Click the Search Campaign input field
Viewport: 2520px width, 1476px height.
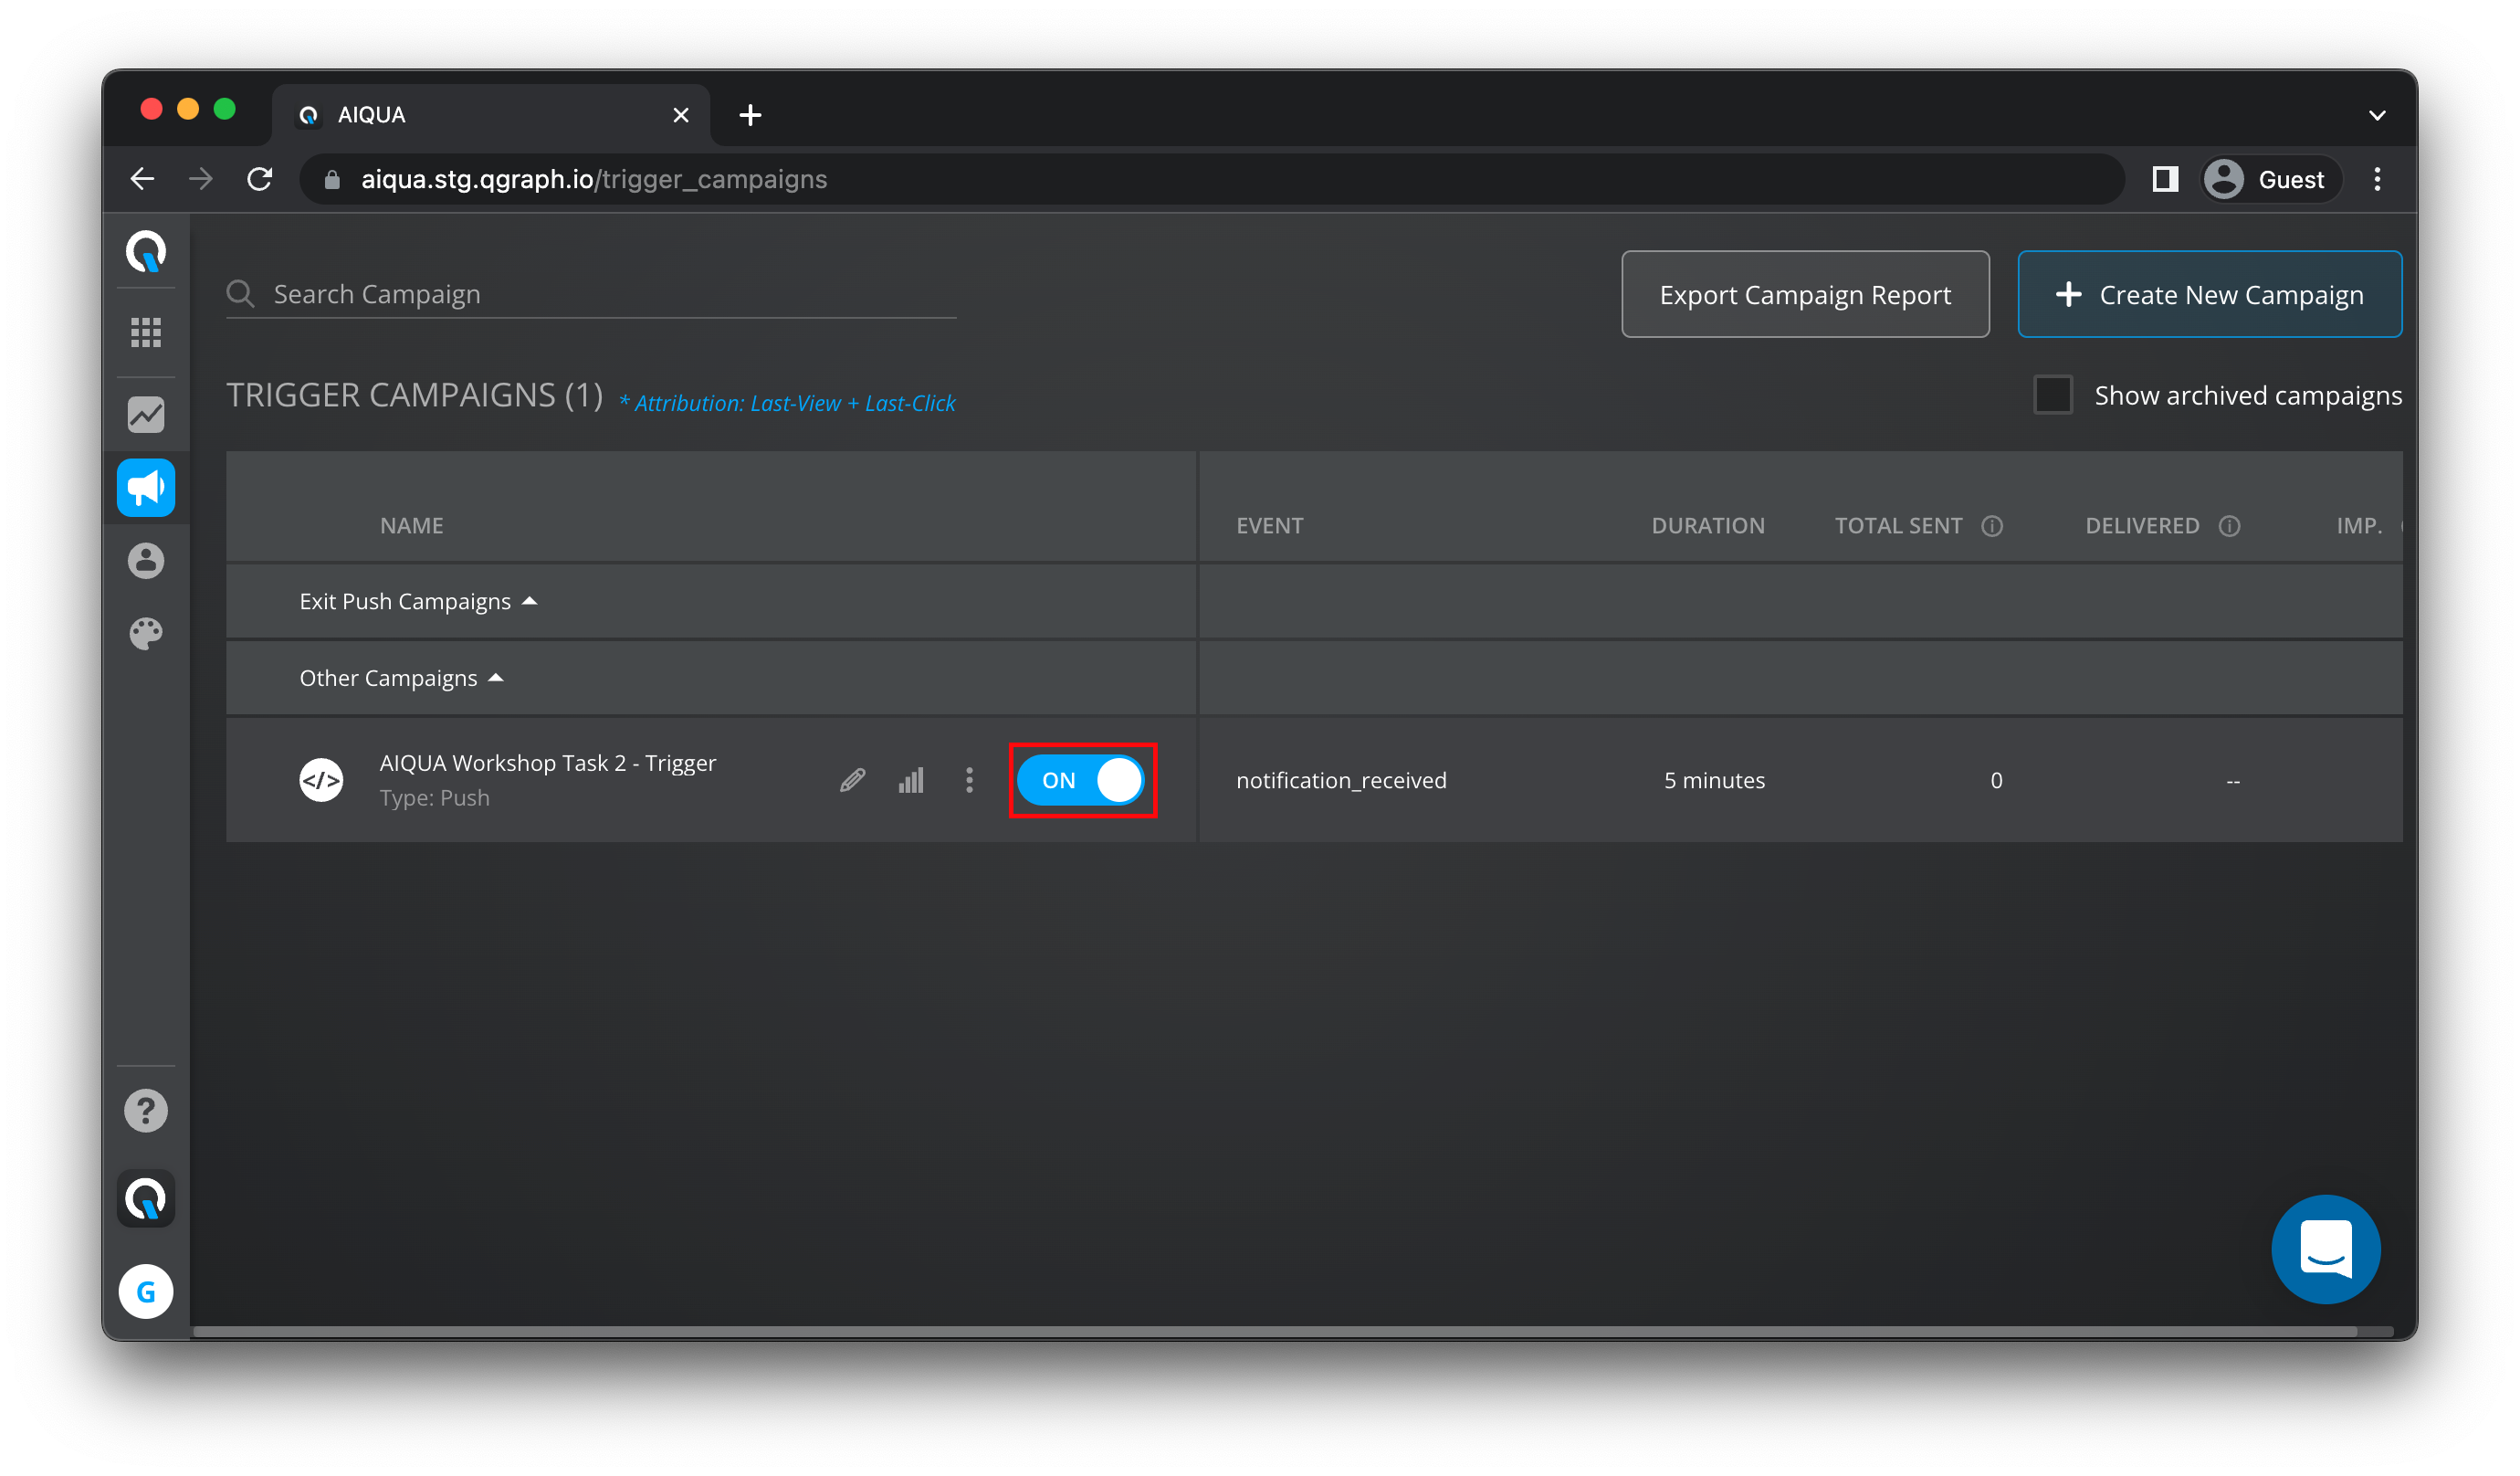pos(610,295)
